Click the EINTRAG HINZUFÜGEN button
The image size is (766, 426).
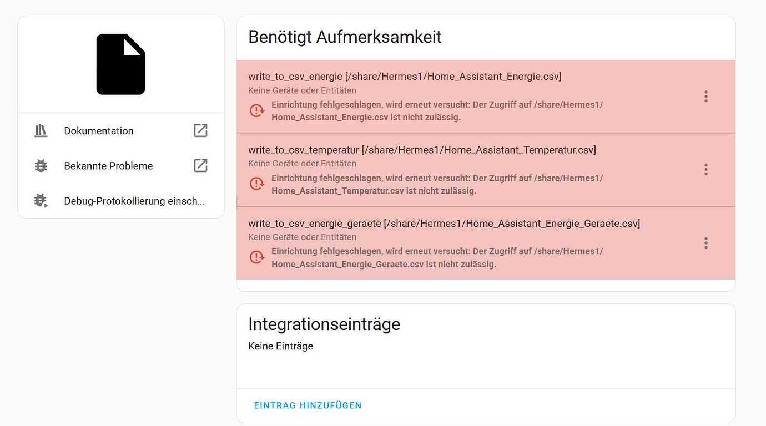click(x=308, y=405)
